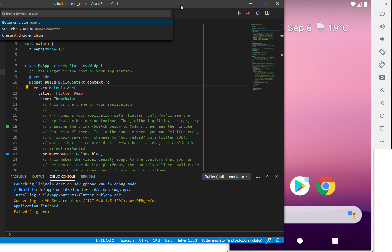Viewport: 392px width, 252px height.
Task: Open the feedback icon in the status bar
Action: tap(269, 240)
